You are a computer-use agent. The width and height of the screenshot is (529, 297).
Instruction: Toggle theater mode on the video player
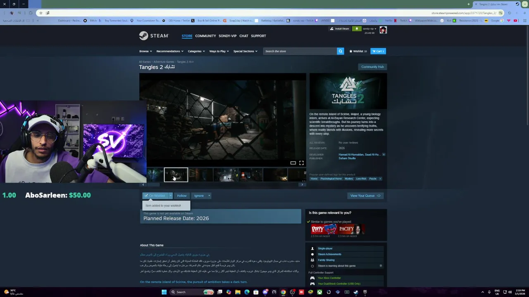pos(293,163)
